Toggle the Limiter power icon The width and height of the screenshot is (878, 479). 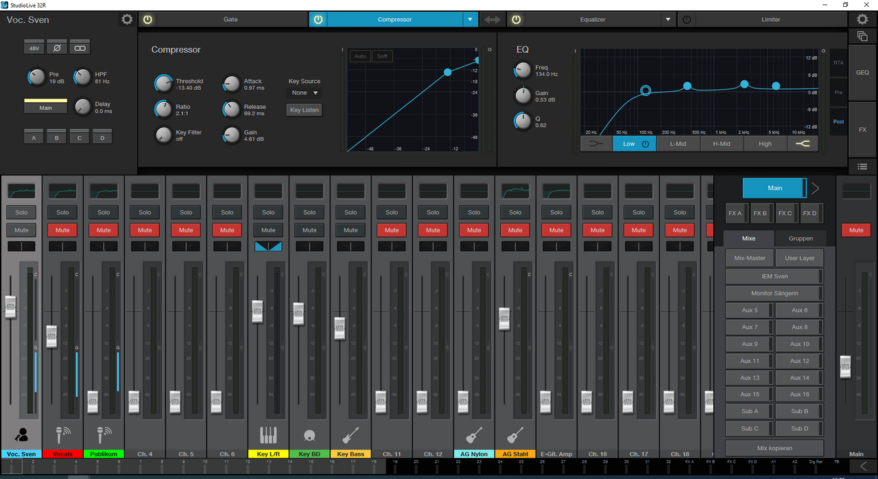point(686,20)
